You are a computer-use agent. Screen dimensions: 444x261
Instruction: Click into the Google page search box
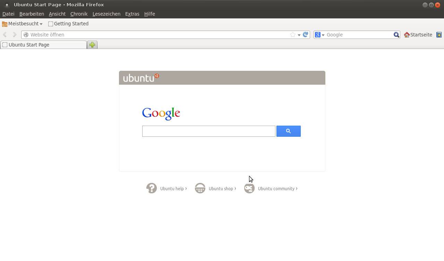[209, 131]
